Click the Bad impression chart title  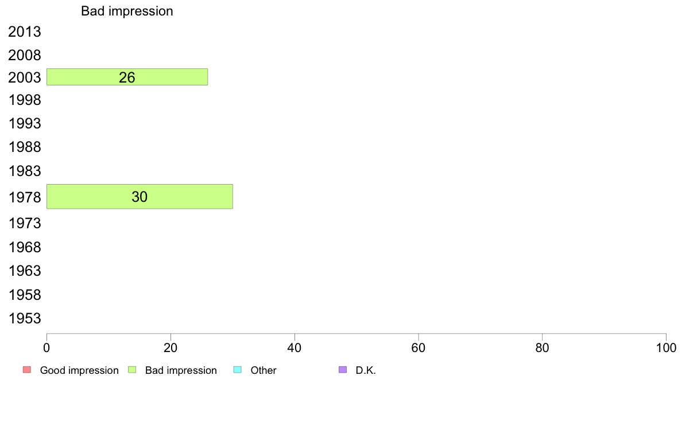127,11
